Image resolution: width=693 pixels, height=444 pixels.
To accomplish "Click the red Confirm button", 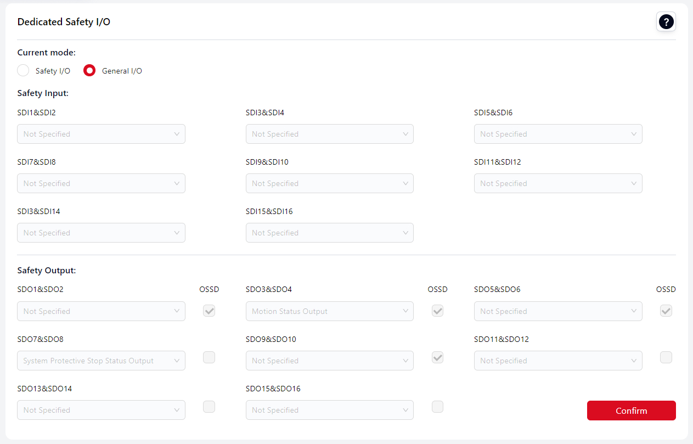I will 631,411.
